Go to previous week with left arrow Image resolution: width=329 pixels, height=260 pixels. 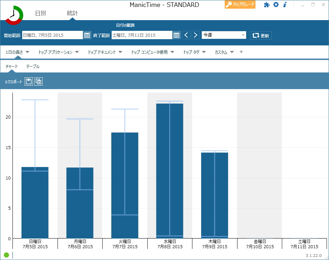click(186, 35)
